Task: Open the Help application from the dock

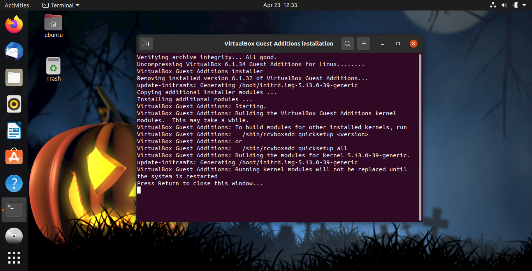Action: 14,183
